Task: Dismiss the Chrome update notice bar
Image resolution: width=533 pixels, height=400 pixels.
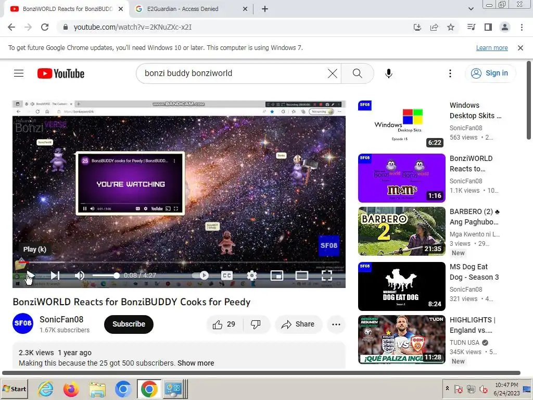Action: click(521, 48)
